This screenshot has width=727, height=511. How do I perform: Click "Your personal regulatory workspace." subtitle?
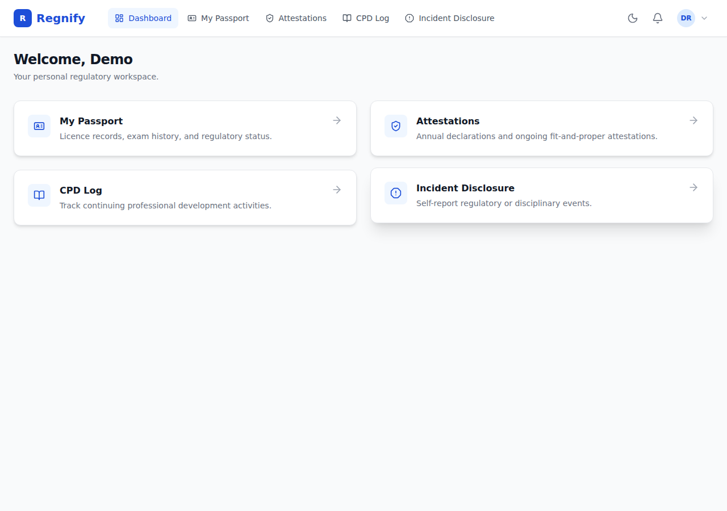pos(86,77)
